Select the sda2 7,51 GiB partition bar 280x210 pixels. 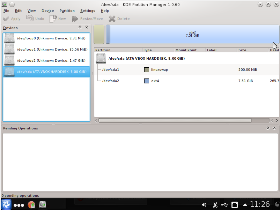[x=192, y=34]
